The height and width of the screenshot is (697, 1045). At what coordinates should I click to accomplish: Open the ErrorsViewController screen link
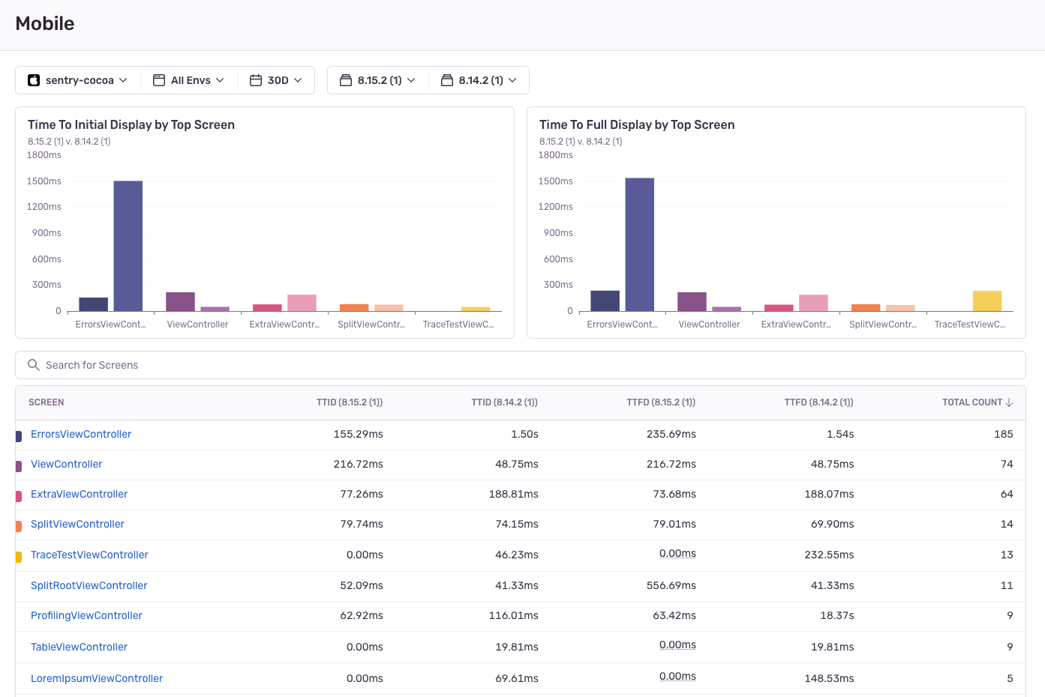point(81,435)
